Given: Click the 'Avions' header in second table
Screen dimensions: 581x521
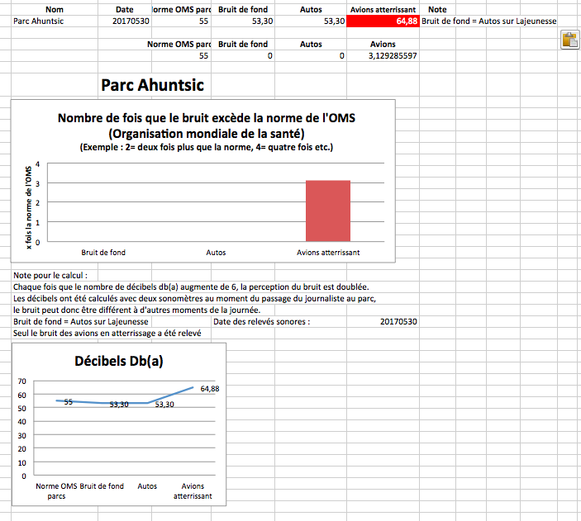Looking at the screenshot, I should (383, 44).
